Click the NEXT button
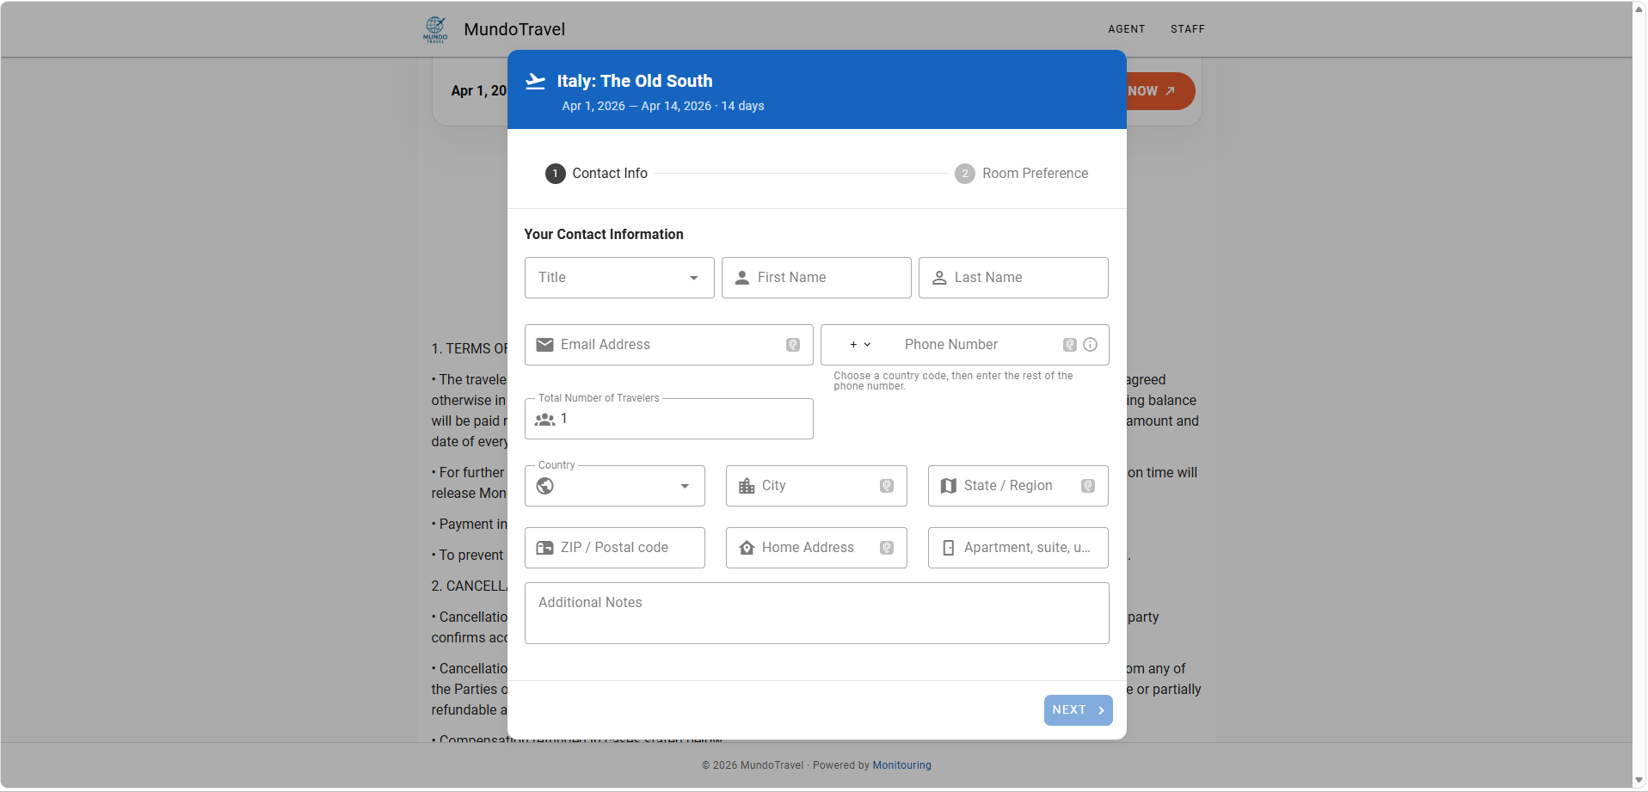This screenshot has height=792, width=1648. 1078,709
